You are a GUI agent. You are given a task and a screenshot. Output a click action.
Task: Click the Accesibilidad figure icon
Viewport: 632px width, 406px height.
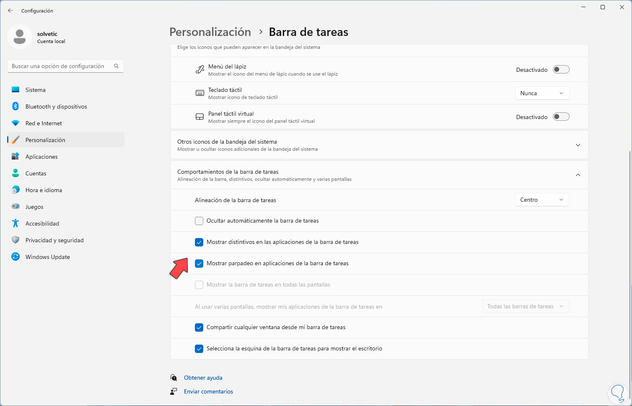pos(15,223)
